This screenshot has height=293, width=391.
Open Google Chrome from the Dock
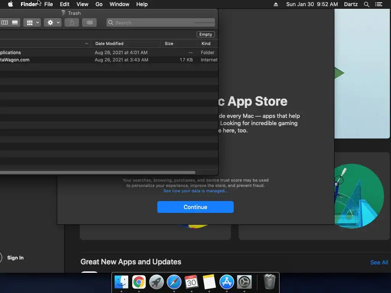point(139,282)
